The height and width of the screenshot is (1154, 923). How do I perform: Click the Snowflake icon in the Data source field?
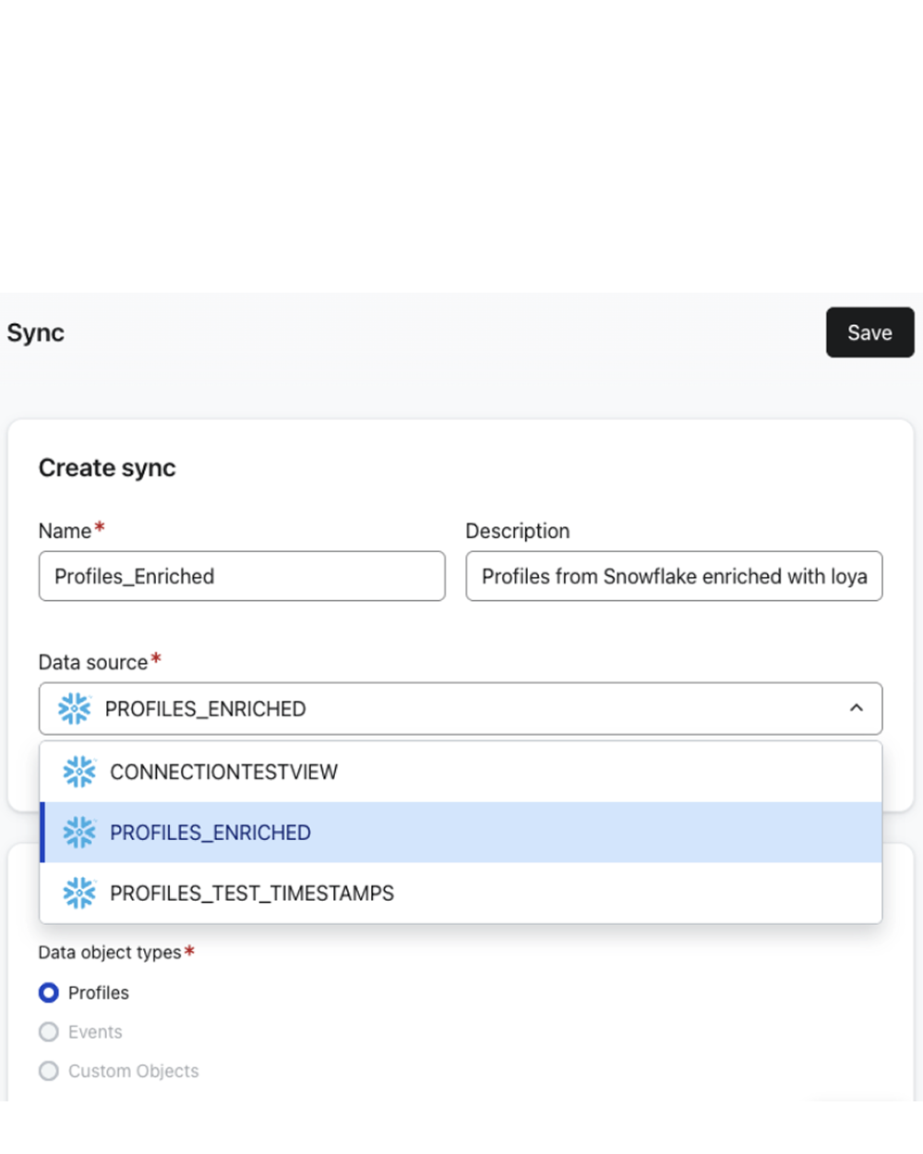click(x=75, y=709)
